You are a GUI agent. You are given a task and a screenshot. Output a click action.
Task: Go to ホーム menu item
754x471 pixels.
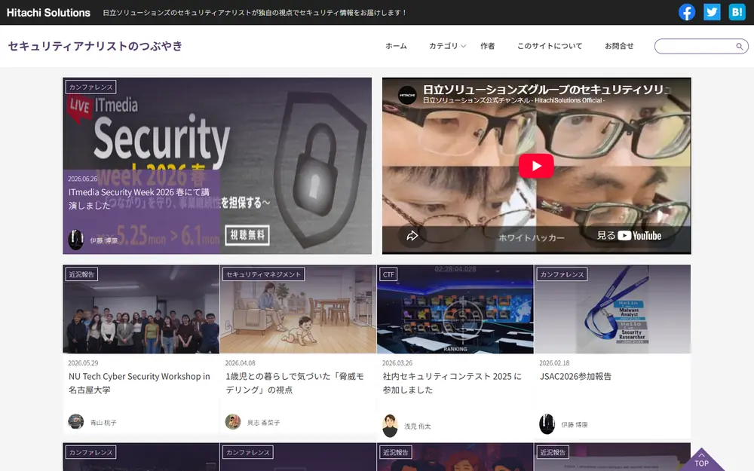coord(396,46)
